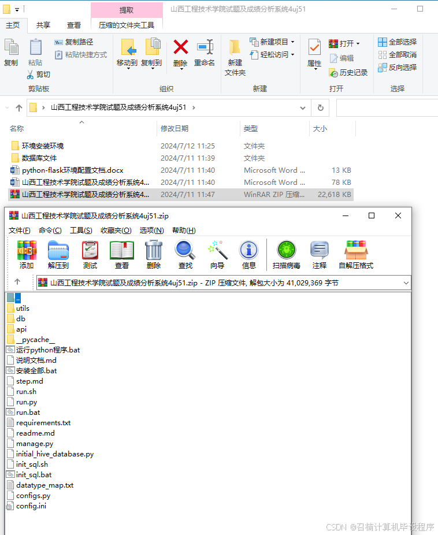Screen dimensions: 438x535
Task: Go up one folder in Explorer
Action: pyautogui.click(x=19, y=108)
